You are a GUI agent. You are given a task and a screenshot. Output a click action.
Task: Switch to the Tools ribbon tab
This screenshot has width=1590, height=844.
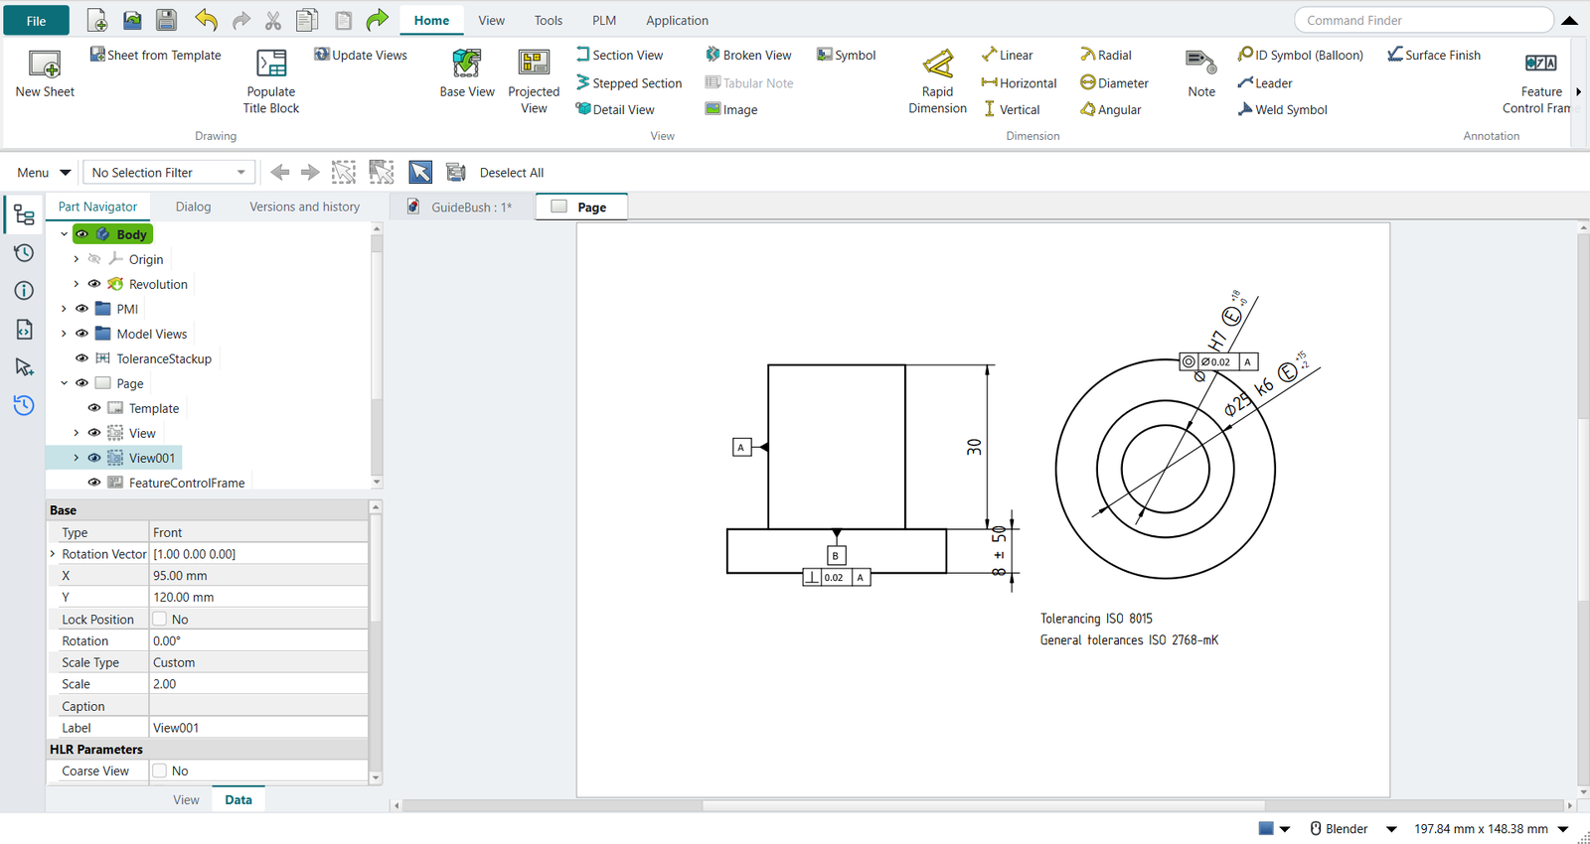click(x=549, y=20)
